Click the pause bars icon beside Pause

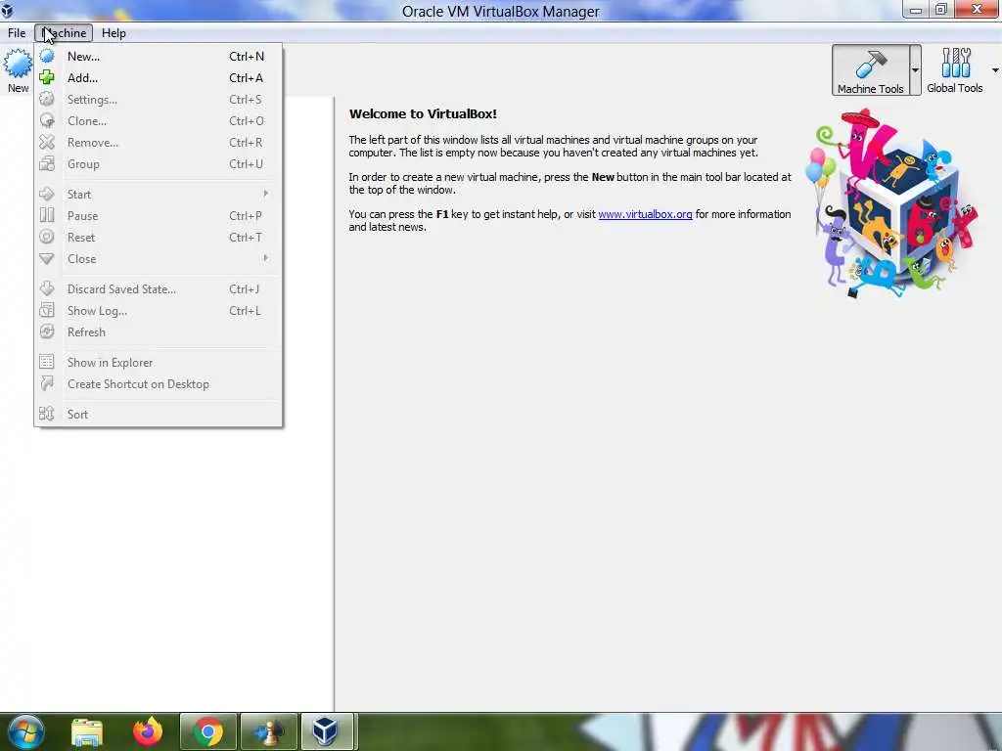tap(47, 215)
